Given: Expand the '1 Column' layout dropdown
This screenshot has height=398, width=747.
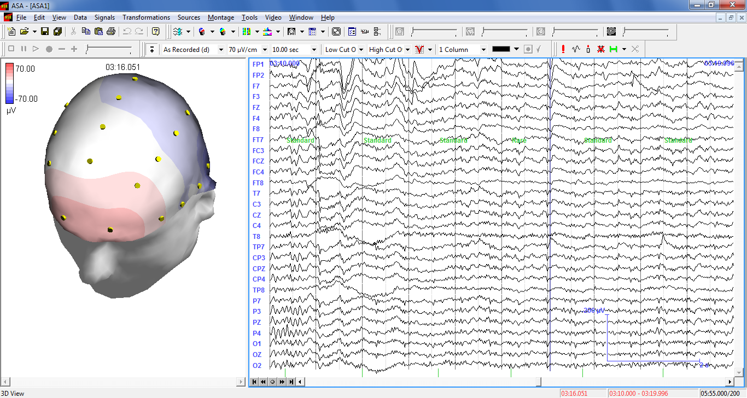Looking at the screenshot, I should pos(462,49).
